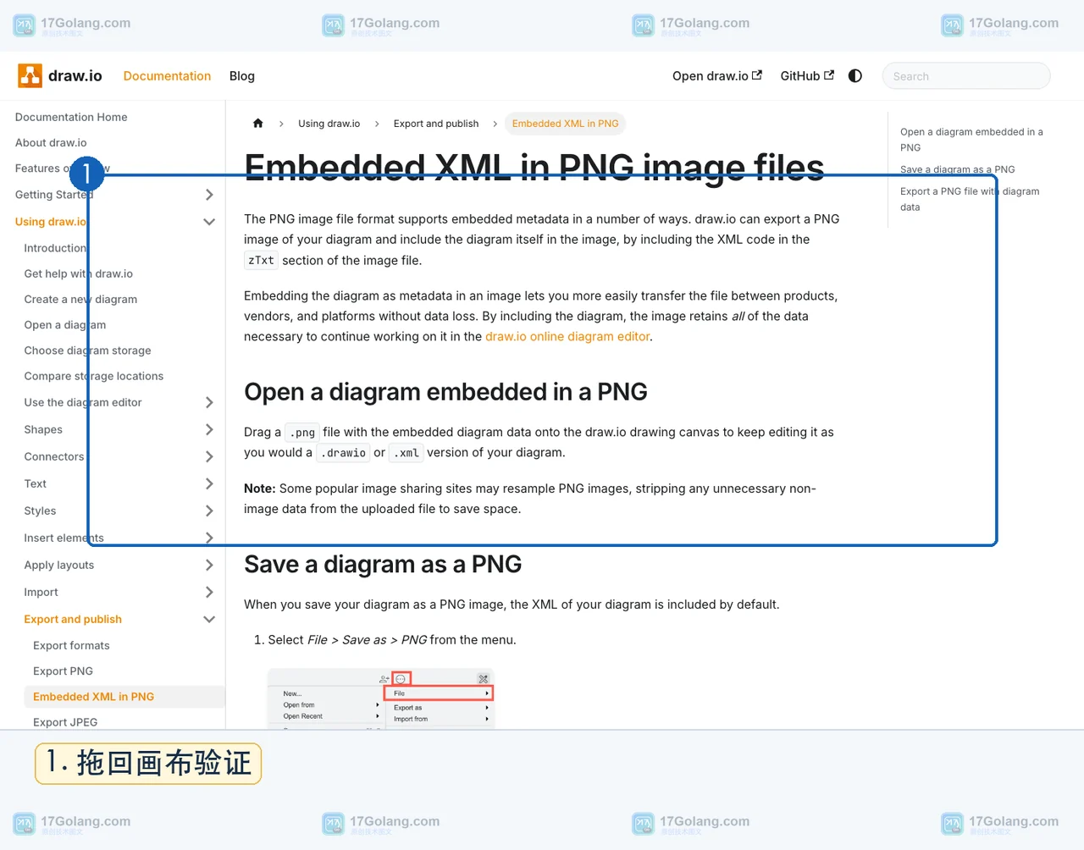The width and height of the screenshot is (1084, 850).
Task: Expand the Text section chevron
Action: pos(209,484)
